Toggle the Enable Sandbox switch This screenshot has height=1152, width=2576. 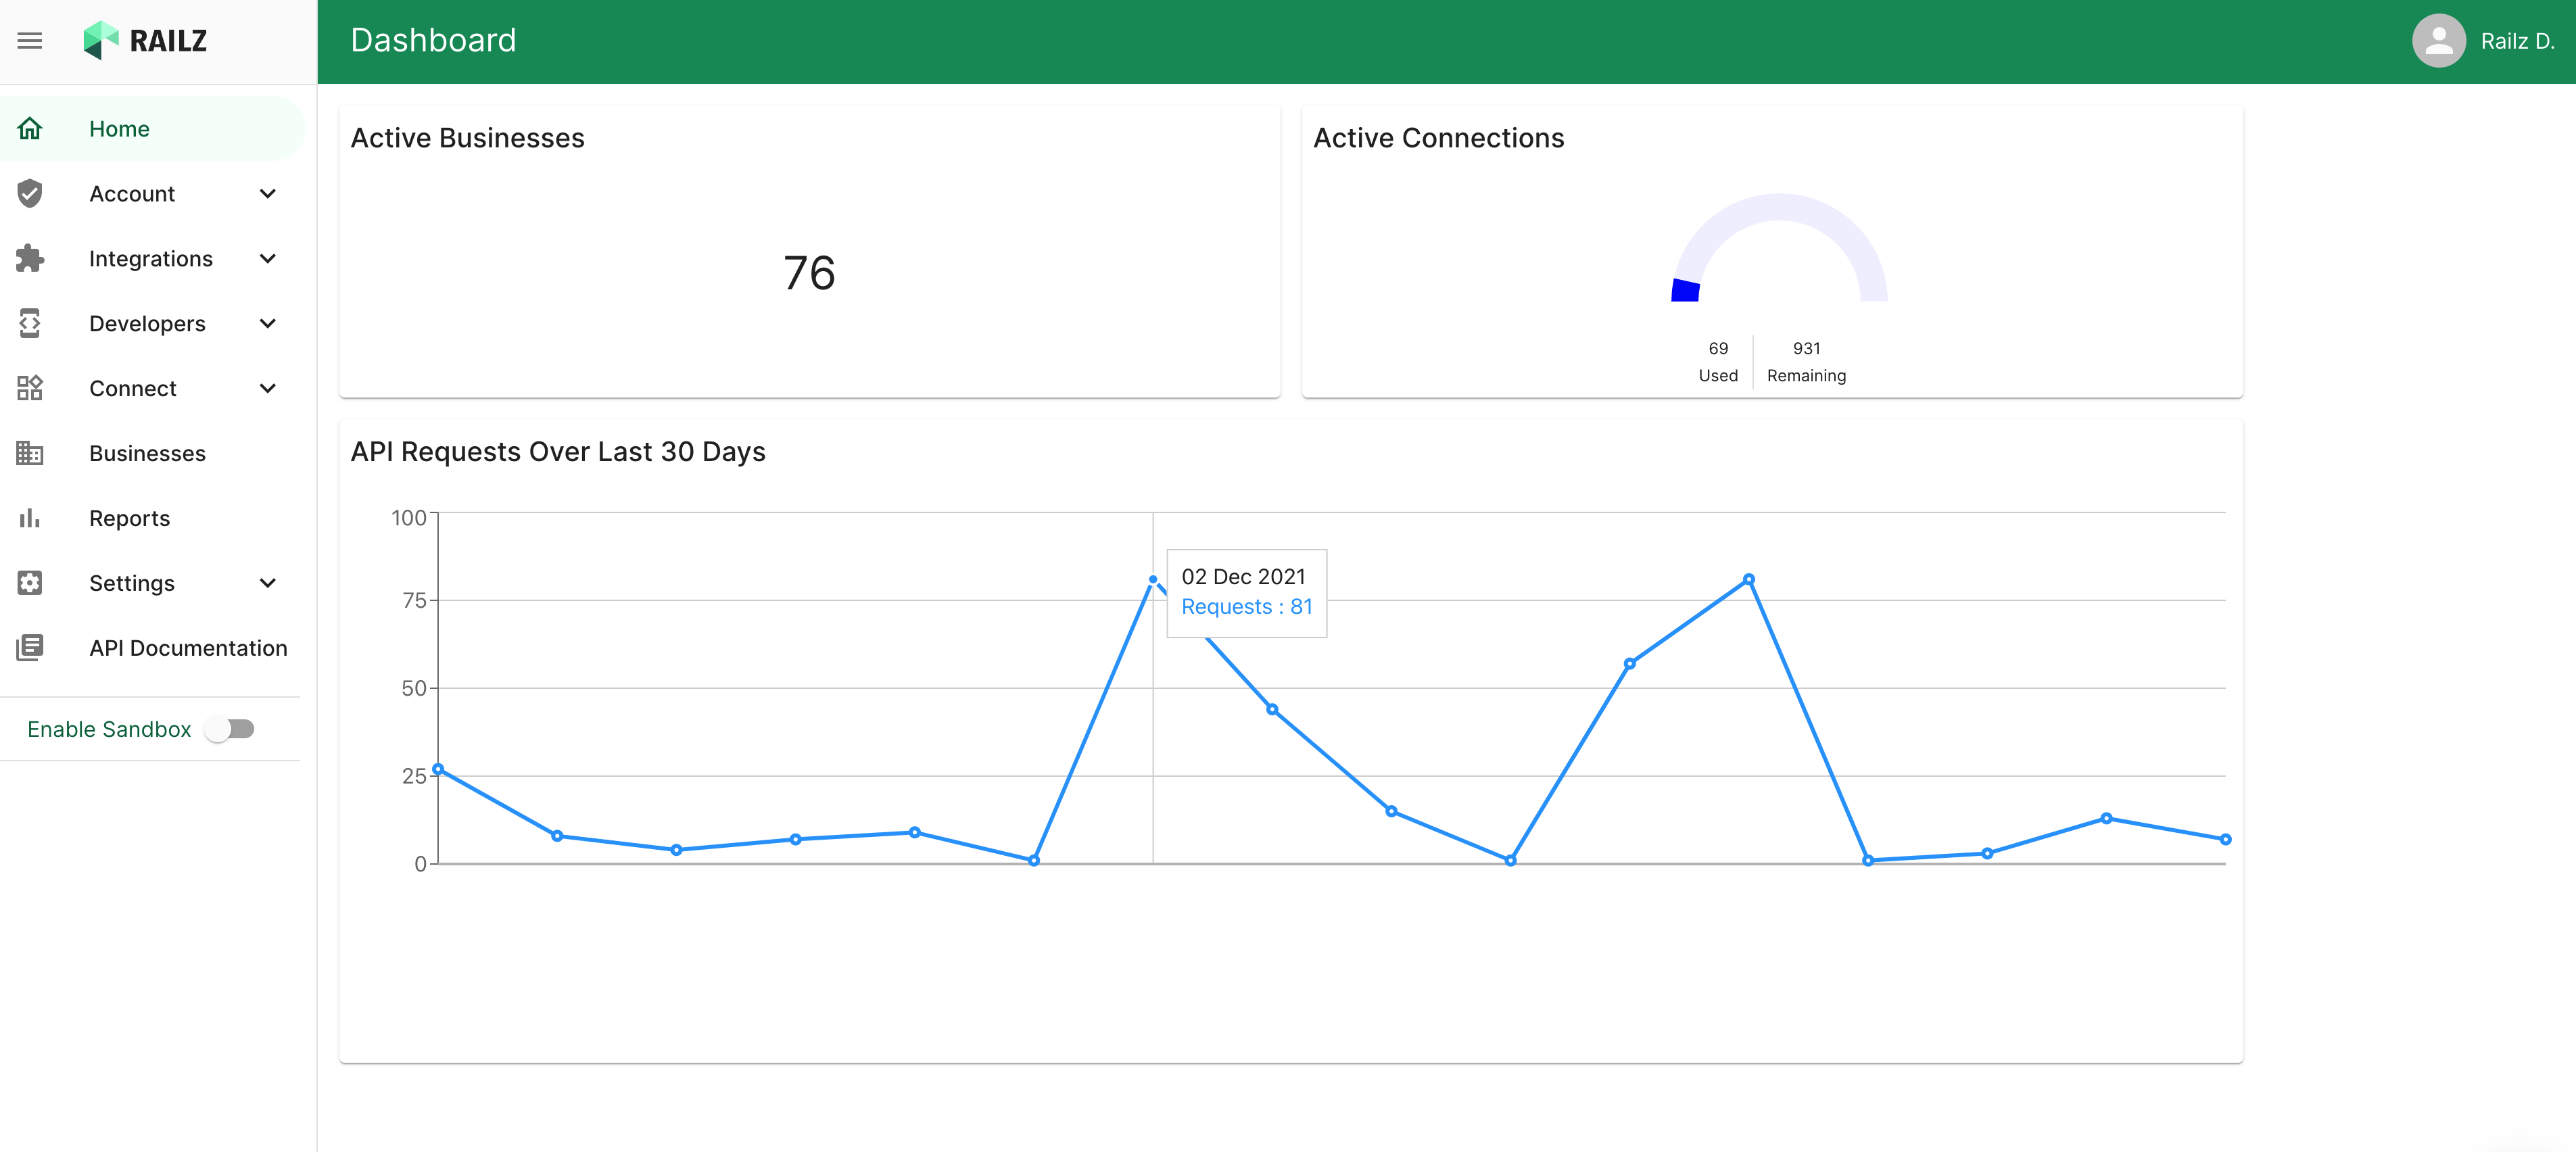point(230,729)
